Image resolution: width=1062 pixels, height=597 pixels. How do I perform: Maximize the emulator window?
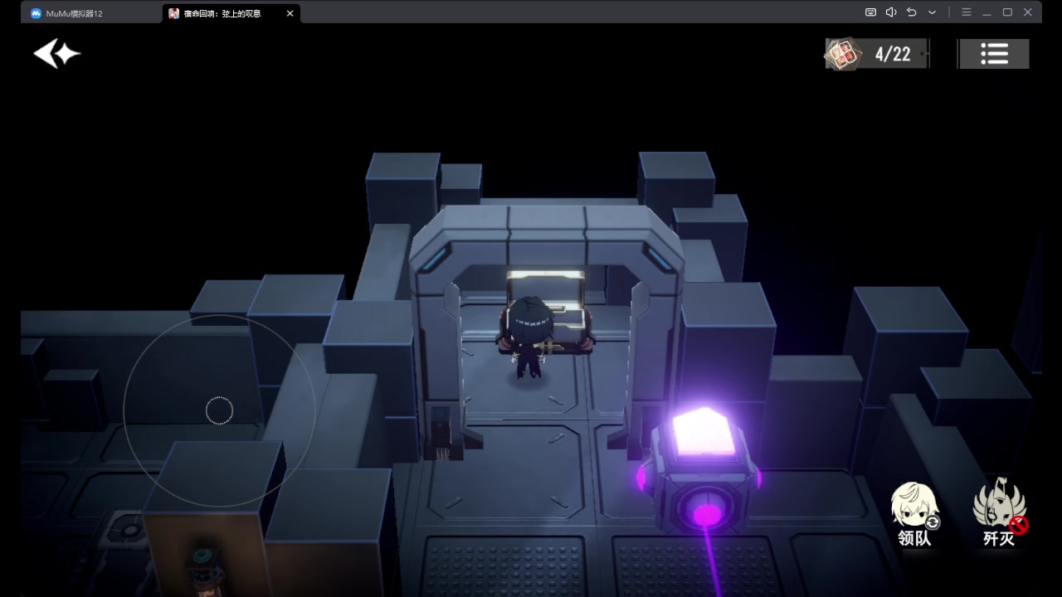pos(1007,12)
